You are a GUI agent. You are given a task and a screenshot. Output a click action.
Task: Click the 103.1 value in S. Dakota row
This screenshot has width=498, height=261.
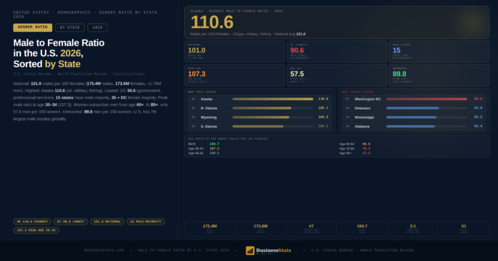click(x=323, y=126)
